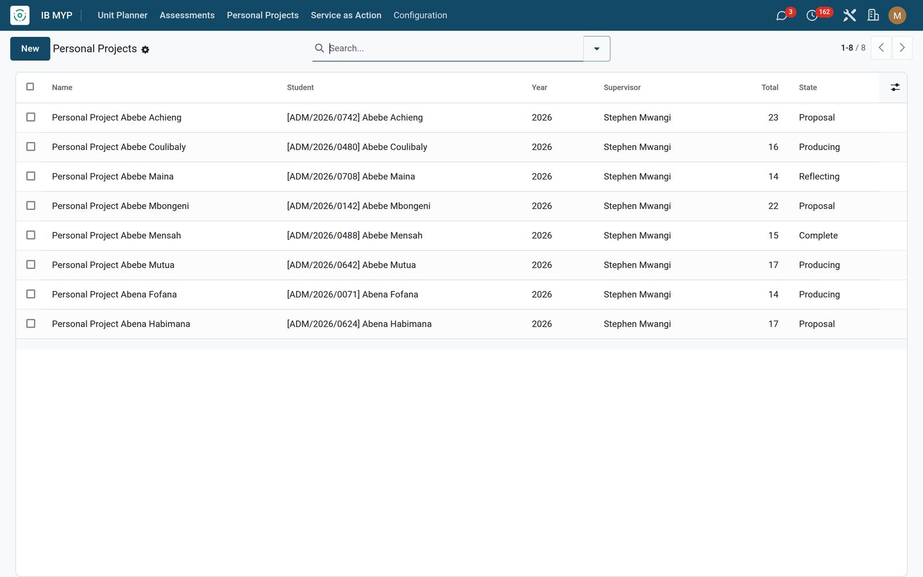This screenshot has width=923, height=577.
Task: Click the New button
Action: point(30,48)
